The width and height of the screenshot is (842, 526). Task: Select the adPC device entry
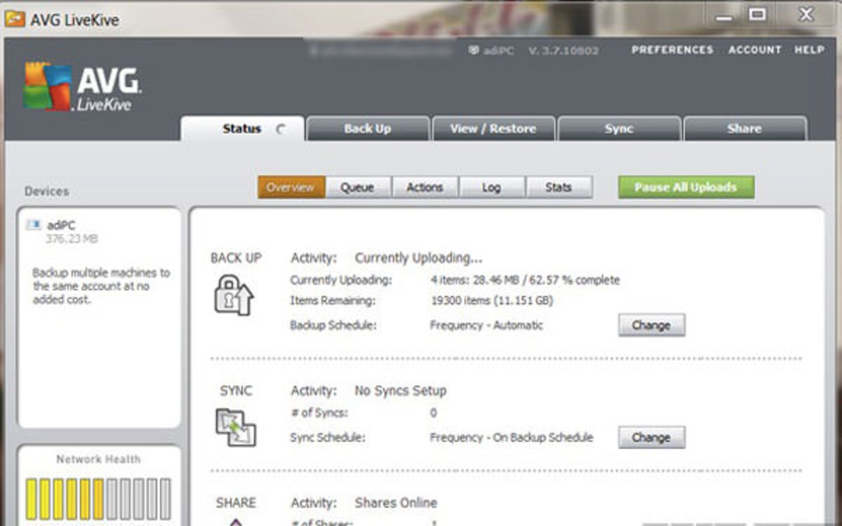(x=61, y=231)
